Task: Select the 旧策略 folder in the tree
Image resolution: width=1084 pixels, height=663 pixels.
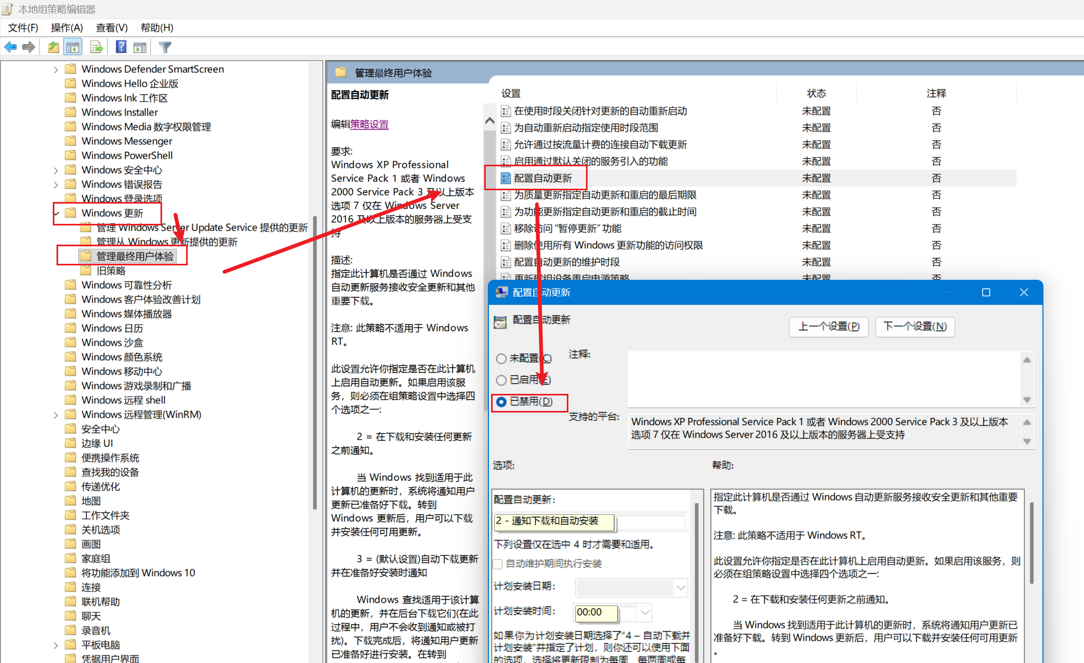Action: 111,271
